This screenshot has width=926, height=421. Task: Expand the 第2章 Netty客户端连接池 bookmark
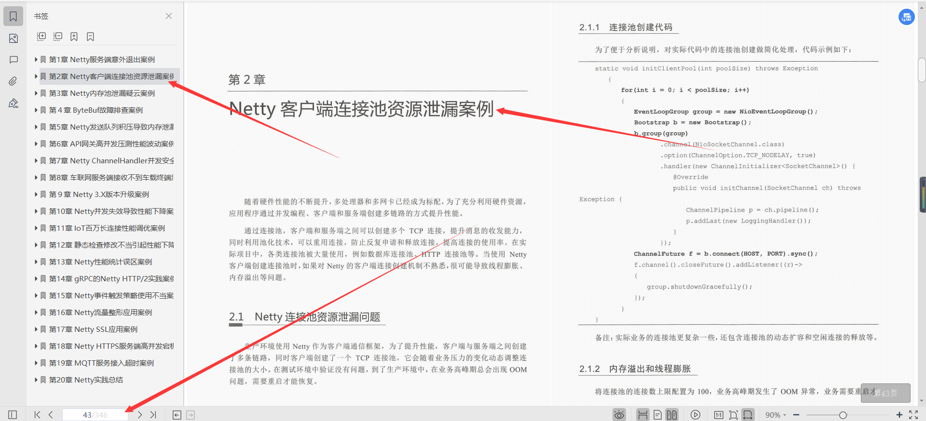pyautogui.click(x=36, y=77)
